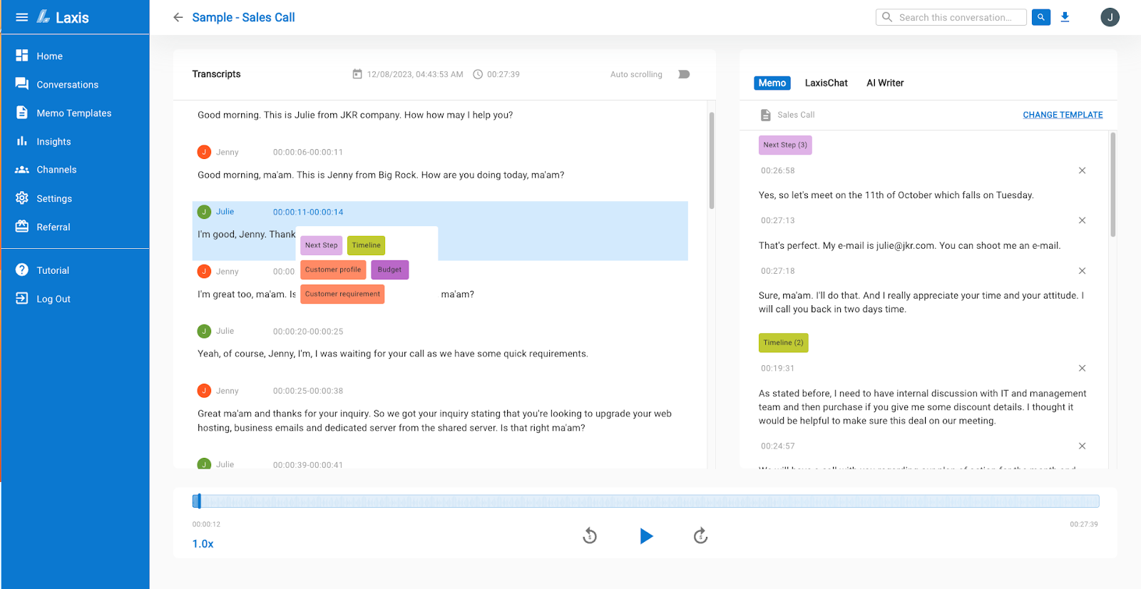
Task: Tag selection as Customer requirement
Action: pos(342,294)
